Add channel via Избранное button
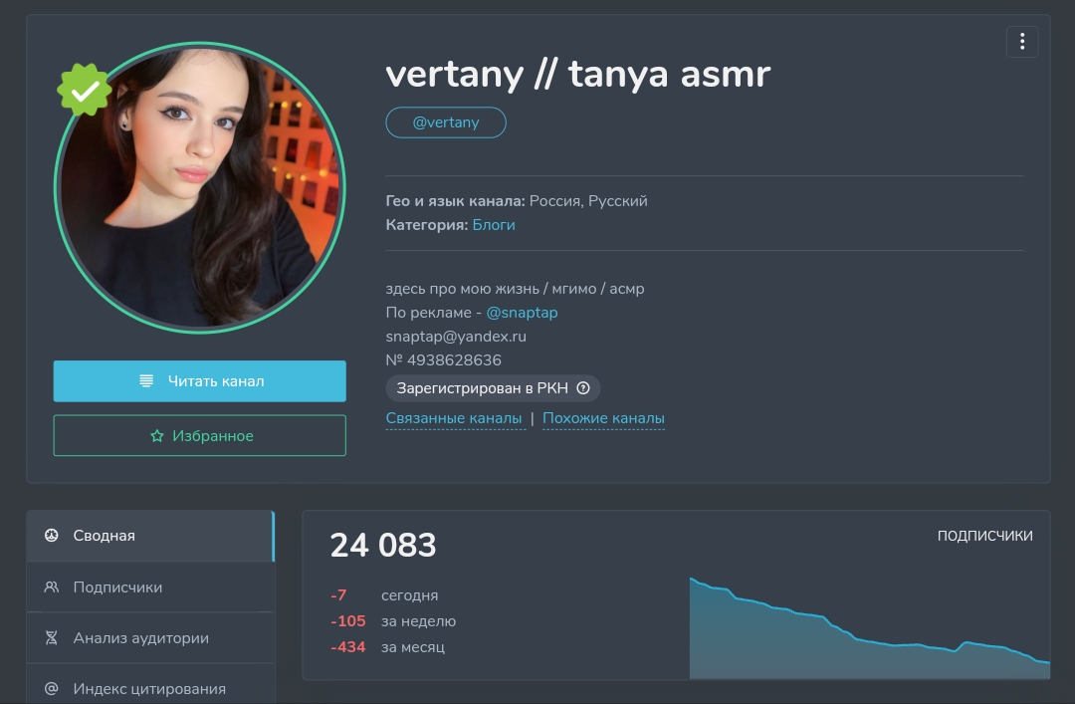This screenshot has height=704, width=1075. 199,436
